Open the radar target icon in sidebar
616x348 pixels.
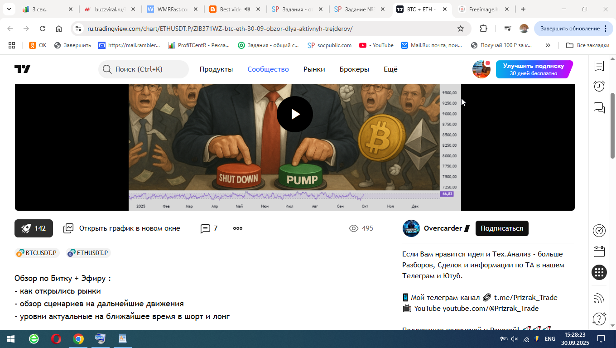click(x=599, y=231)
